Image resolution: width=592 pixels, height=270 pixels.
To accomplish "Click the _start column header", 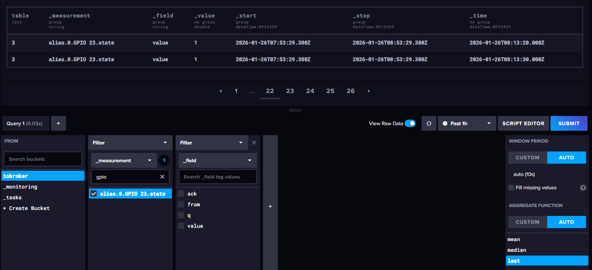I will tap(246, 16).
